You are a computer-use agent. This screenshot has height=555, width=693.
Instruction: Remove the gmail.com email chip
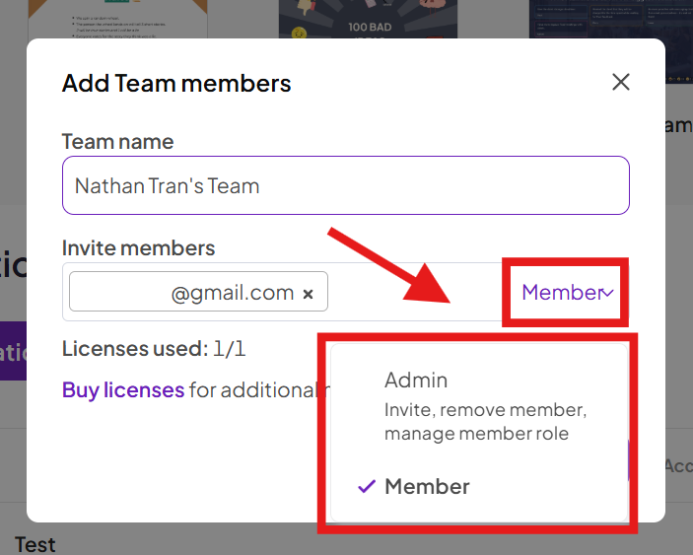[x=308, y=294]
